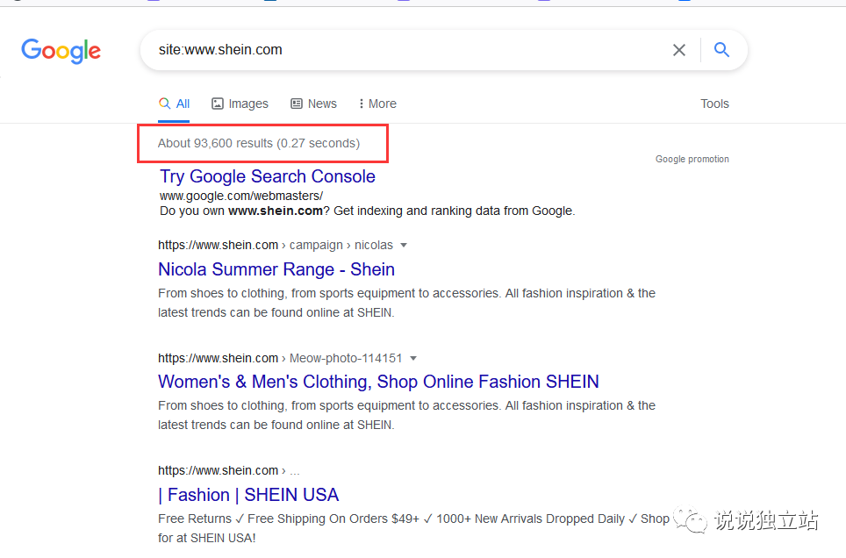This screenshot has width=846, height=558.
Task: Click the three-dot More icon
Action: pos(360,104)
